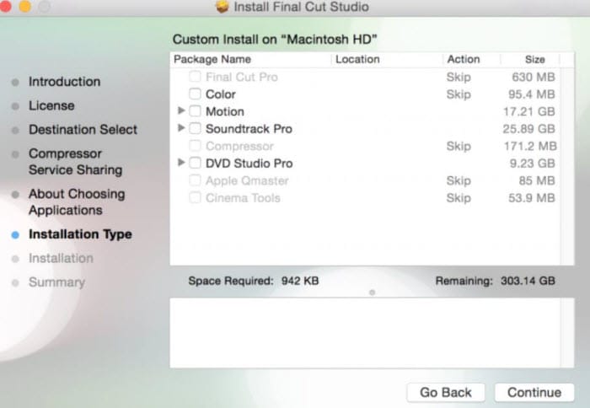Check the Motion package checkbox

(195, 111)
